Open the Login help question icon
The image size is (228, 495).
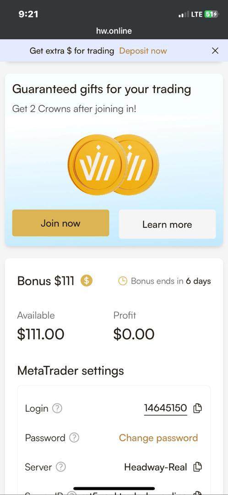coord(57,408)
